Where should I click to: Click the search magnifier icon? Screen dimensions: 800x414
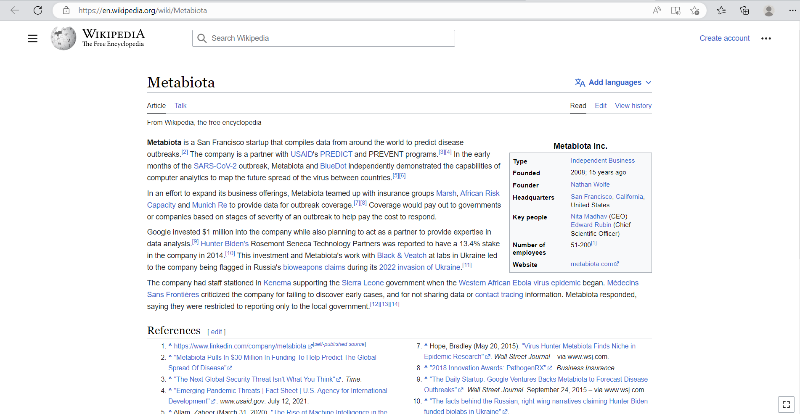click(x=202, y=38)
